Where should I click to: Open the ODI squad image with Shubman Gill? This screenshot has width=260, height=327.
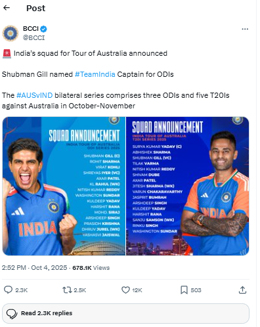coord(64,186)
